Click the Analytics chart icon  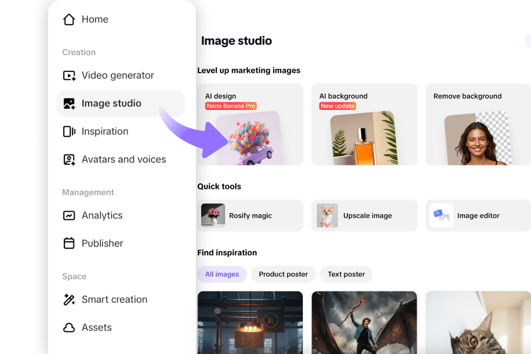pos(69,216)
